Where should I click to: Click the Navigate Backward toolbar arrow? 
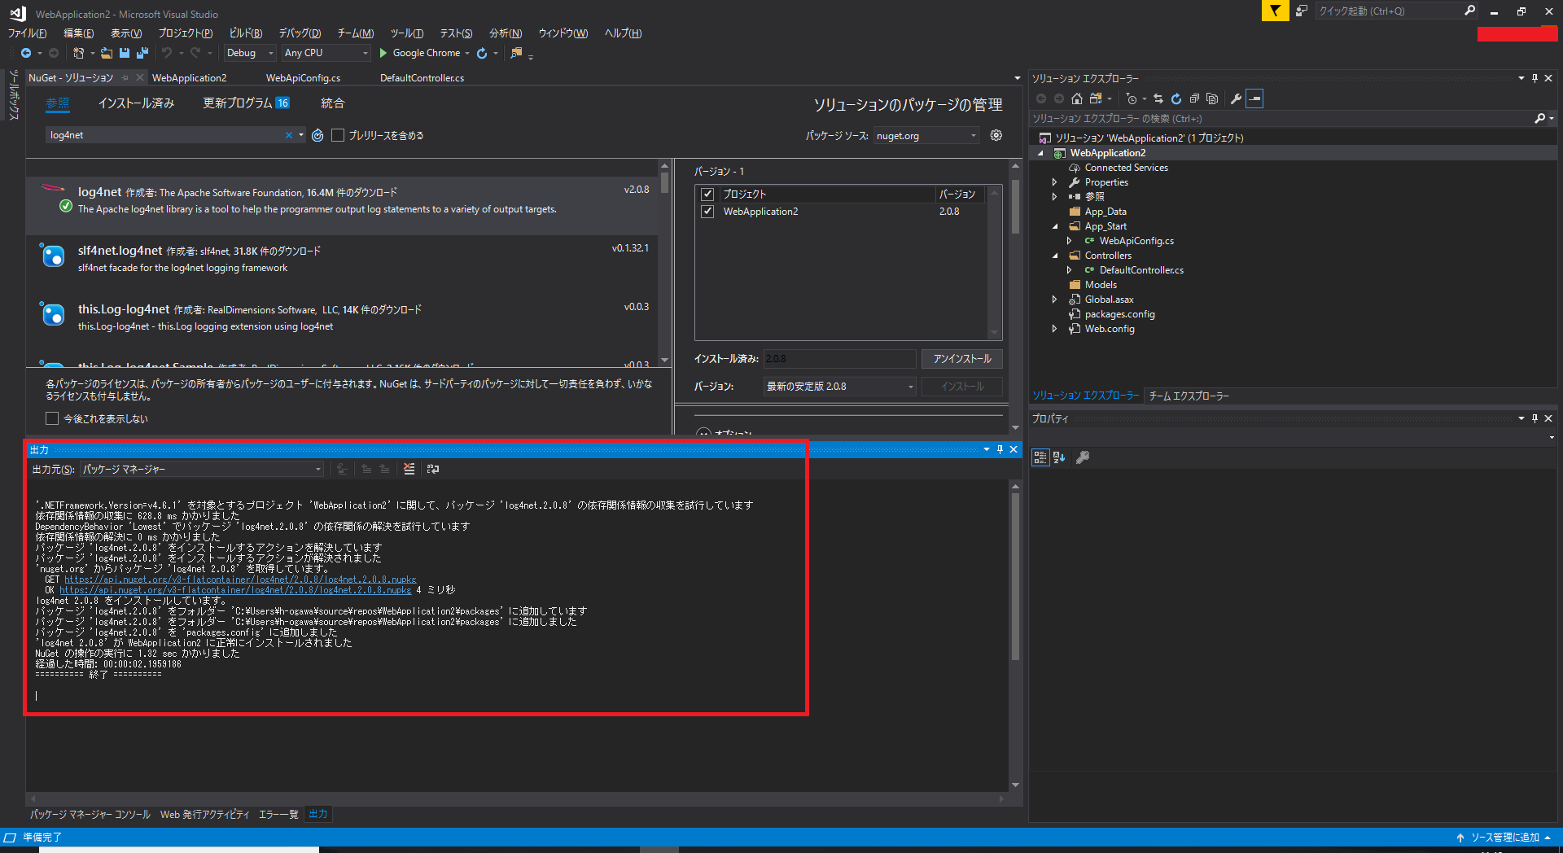click(26, 53)
